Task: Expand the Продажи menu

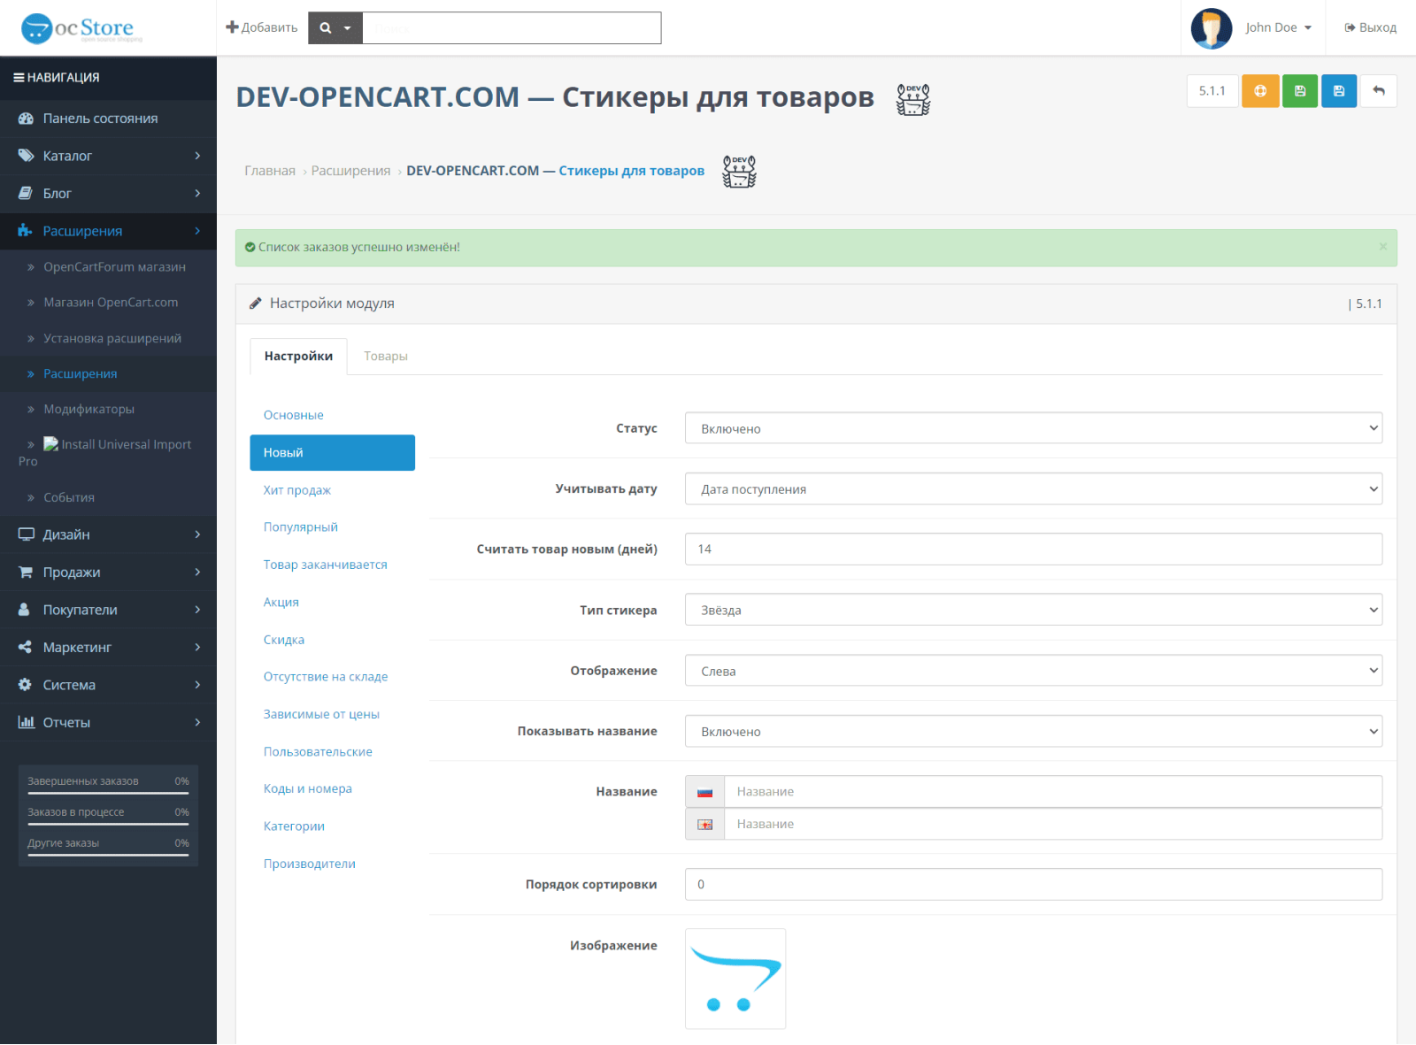Action: [108, 572]
